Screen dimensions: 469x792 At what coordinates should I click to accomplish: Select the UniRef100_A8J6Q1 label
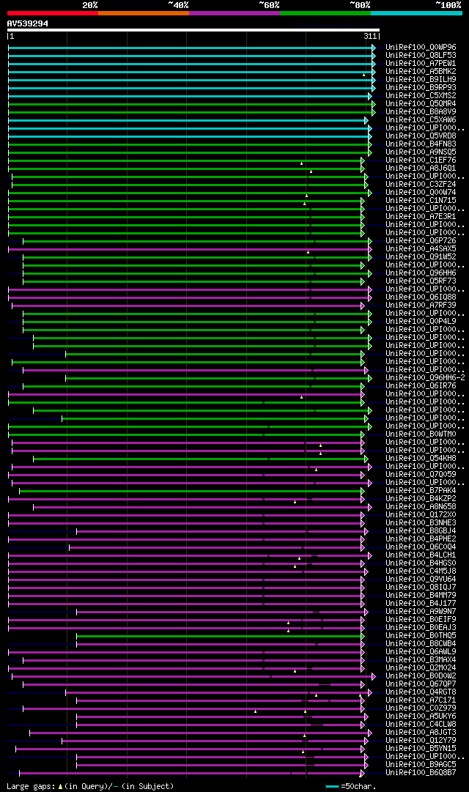click(x=421, y=169)
